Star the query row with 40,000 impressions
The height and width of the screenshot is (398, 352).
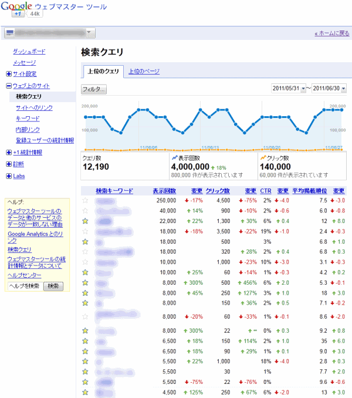coord(85,211)
